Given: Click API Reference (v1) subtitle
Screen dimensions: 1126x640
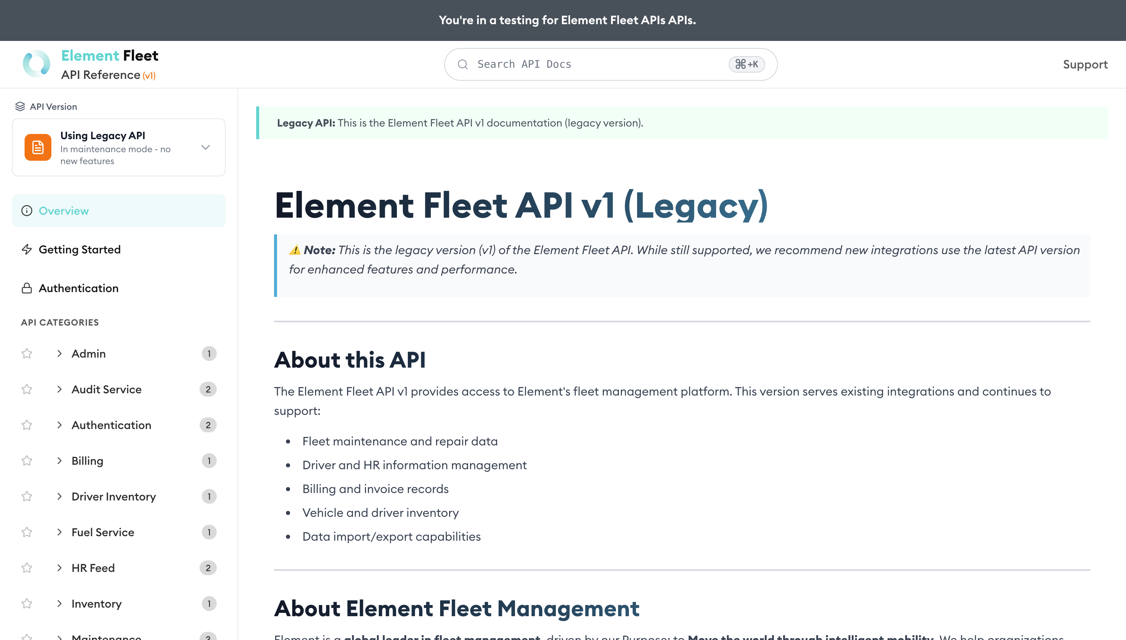Looking at the screenshot, I should [x=108, y=75].
